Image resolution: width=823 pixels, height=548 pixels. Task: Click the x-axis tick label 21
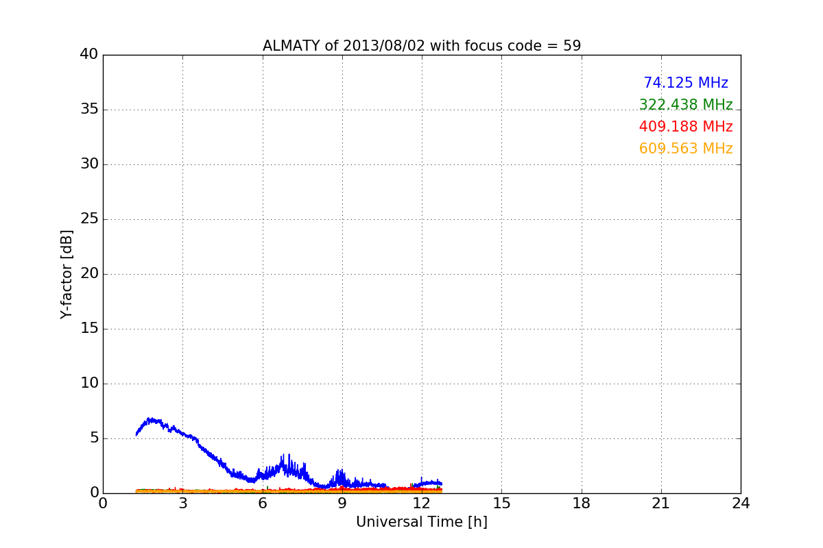[x=661, y=503]
